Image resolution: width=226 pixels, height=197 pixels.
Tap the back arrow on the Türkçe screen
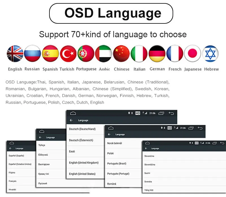[x=40, y=137]
